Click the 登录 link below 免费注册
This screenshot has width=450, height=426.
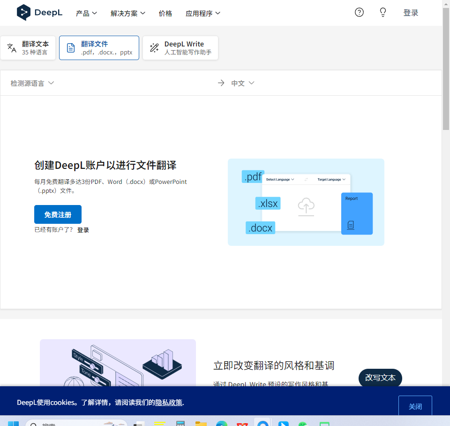click(83, 230)
